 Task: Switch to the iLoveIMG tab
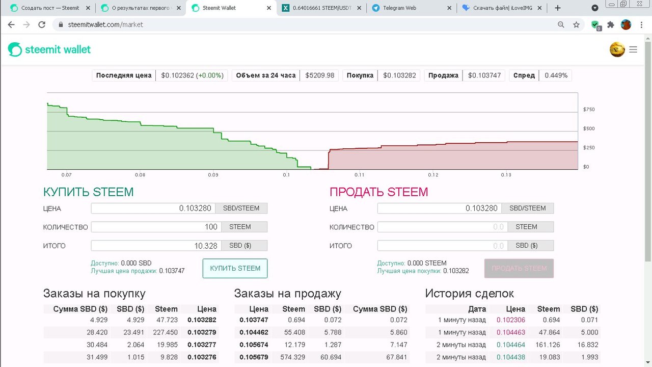[502, 8]
